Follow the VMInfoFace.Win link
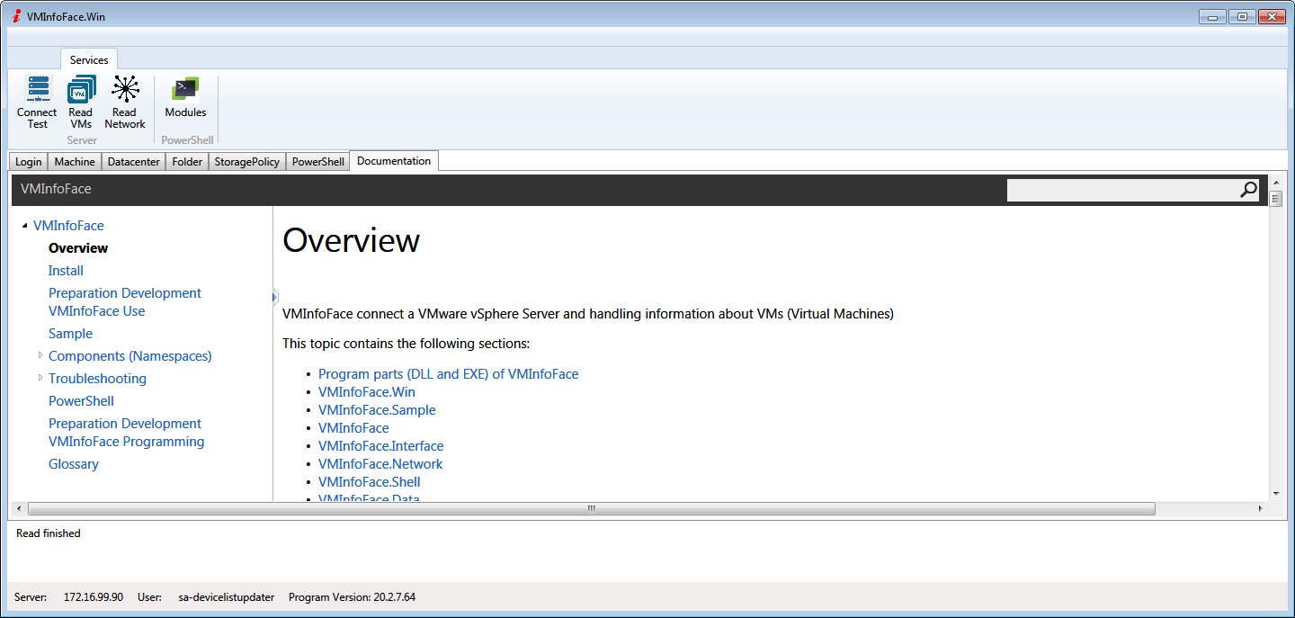This screenshot has height=618, width=1295. (367, 392)
